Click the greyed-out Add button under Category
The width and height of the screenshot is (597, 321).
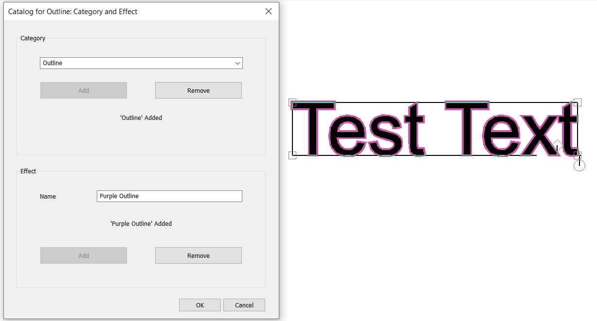tap(84, 90)
